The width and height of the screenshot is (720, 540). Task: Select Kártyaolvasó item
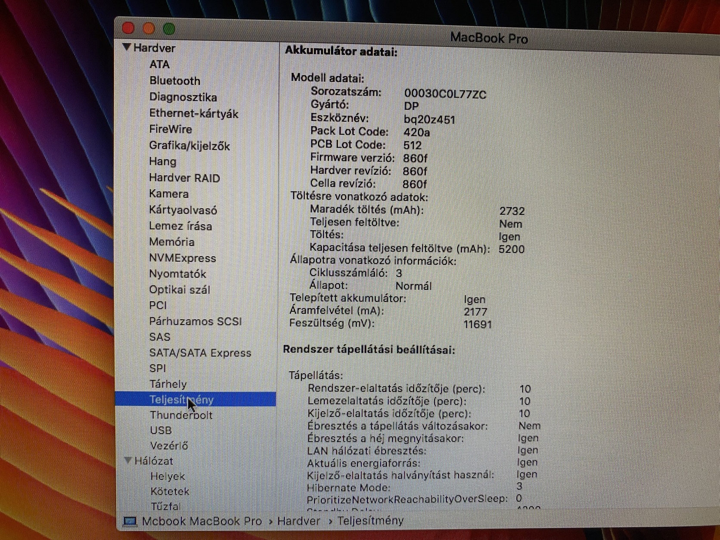click(183, 210)
